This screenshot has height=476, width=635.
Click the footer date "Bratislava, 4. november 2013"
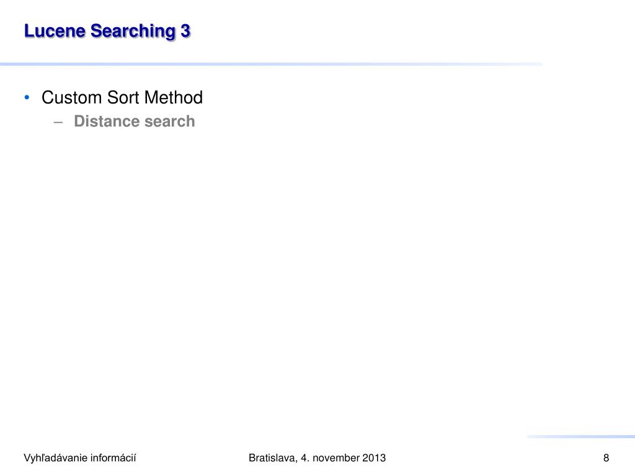(x=317, y=458)
